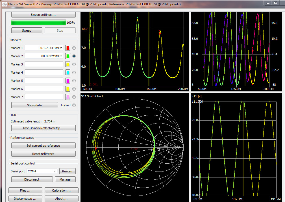Click the empty Marker 4 field
285x202 pixels.
click(x=44, y=73)
